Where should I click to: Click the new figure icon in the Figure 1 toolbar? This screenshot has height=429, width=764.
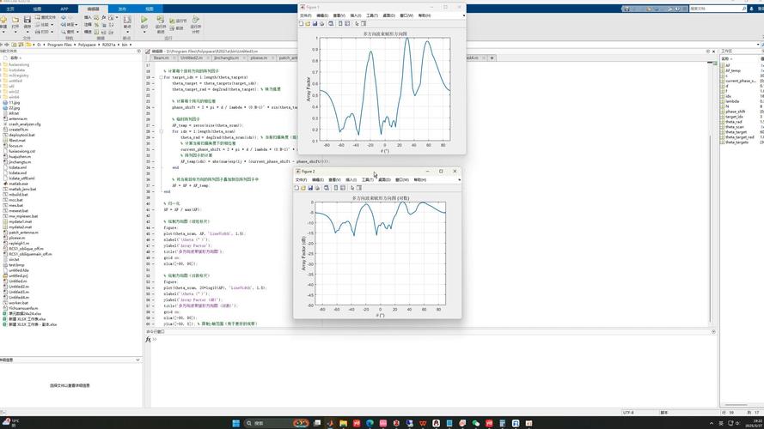302,23
